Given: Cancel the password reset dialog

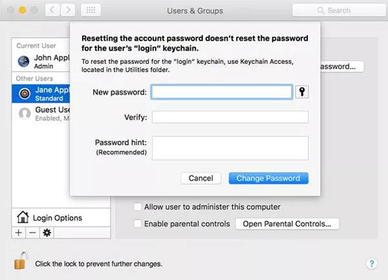Looking at the screenshot, I should pyautogui.click(x=200, y=178).
